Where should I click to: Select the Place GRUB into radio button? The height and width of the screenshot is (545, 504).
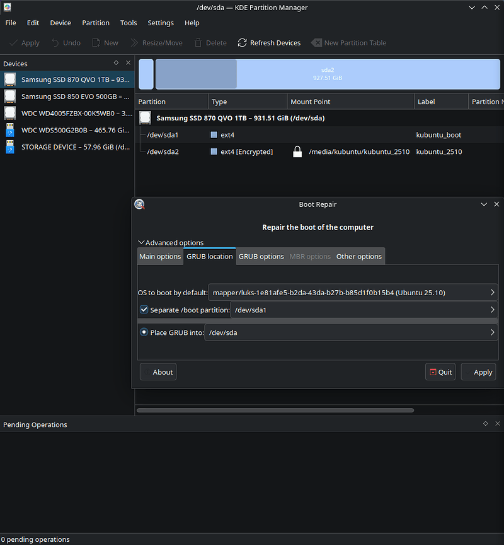coord(144,332)
